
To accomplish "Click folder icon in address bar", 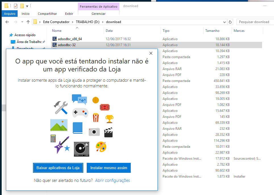I will click(x=35, y=22).
